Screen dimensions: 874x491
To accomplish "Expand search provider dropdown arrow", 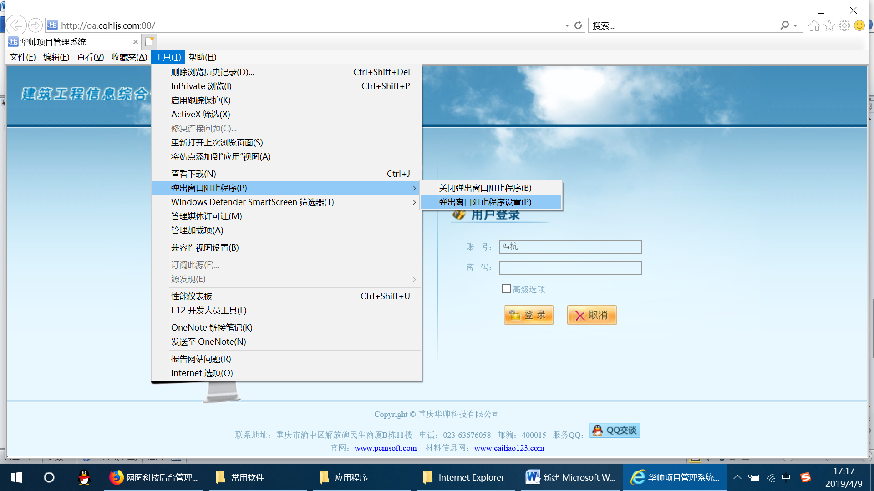I will point(795,25).
